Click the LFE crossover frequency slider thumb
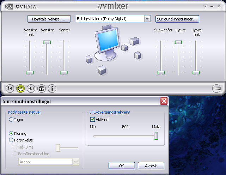Image resolution: width=226 pixels, height=175 pixels. (x=156, y=136)
